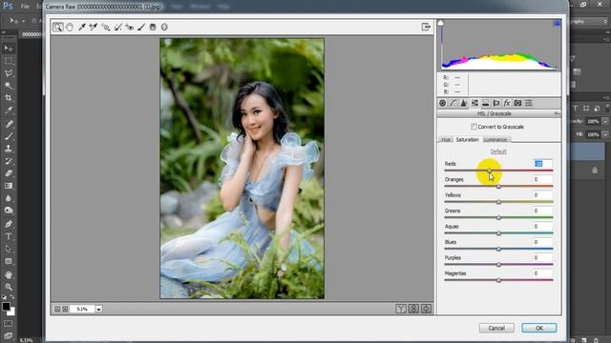The width and height of the screenshot is (611, 343).
Task: Select the Photoshop Clone Stamp tool
Action: pyautogui.click(x=9, y=149)
